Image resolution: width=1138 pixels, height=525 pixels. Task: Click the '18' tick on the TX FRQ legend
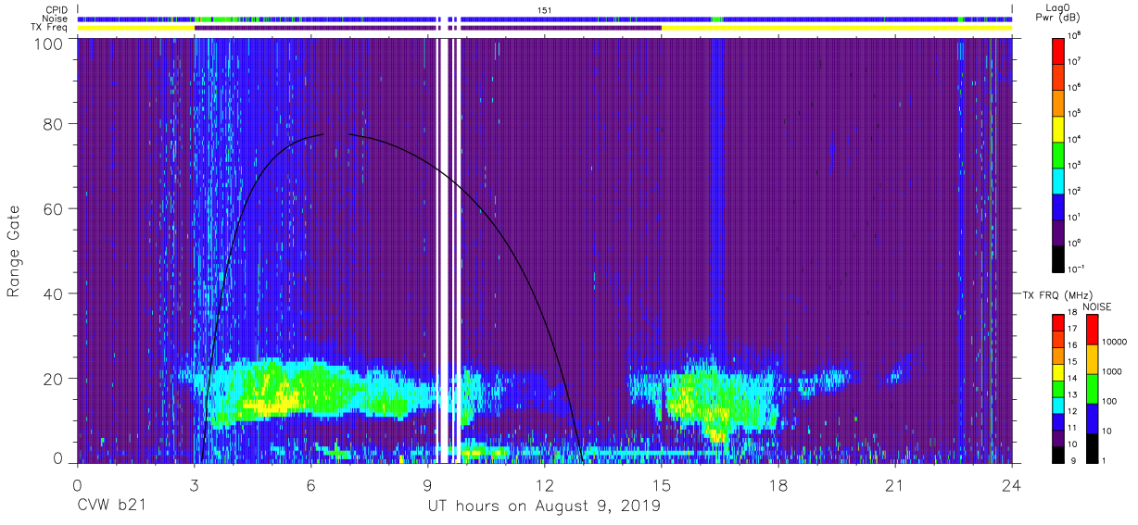(x=1073, y=314)
